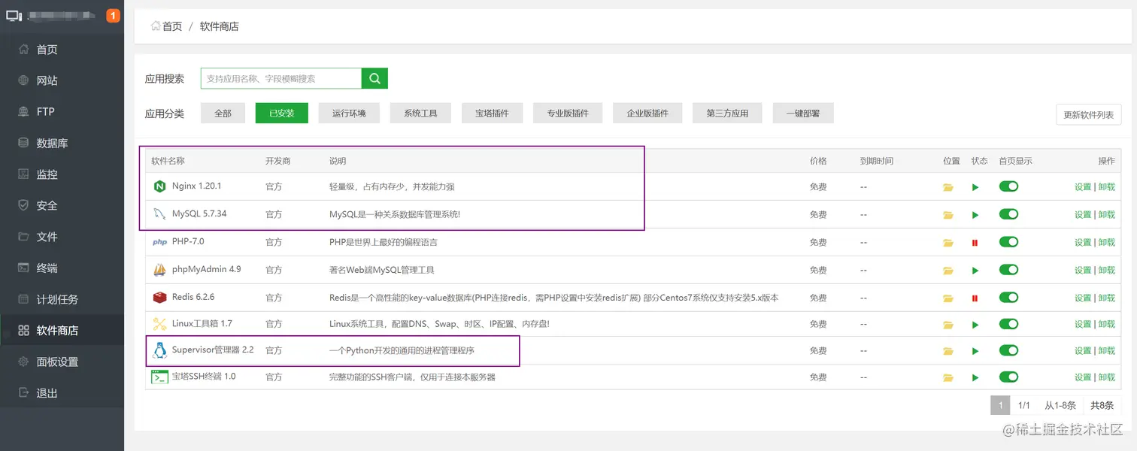Image resolution: width=1137 pixels, height=451 pixels.
Task: Click the orange notification badge showing 1
Action: coord(114,15)
